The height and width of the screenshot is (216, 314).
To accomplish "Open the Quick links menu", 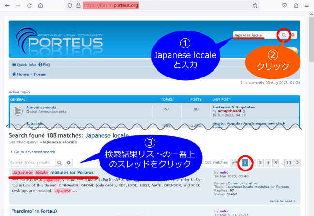I will pos(24,64).
